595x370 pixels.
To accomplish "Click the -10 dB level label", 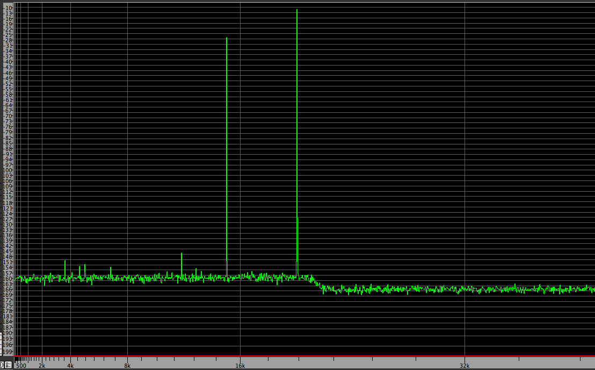I will 8,8.
